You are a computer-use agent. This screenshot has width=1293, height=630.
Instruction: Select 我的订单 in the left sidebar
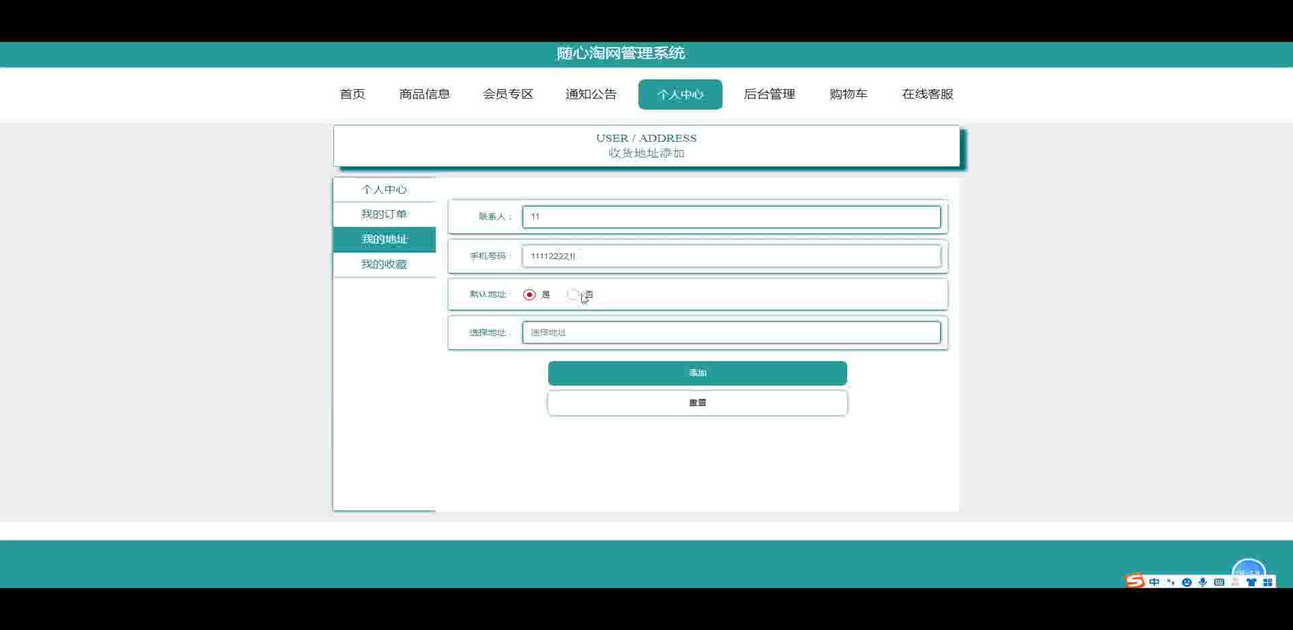385,215
